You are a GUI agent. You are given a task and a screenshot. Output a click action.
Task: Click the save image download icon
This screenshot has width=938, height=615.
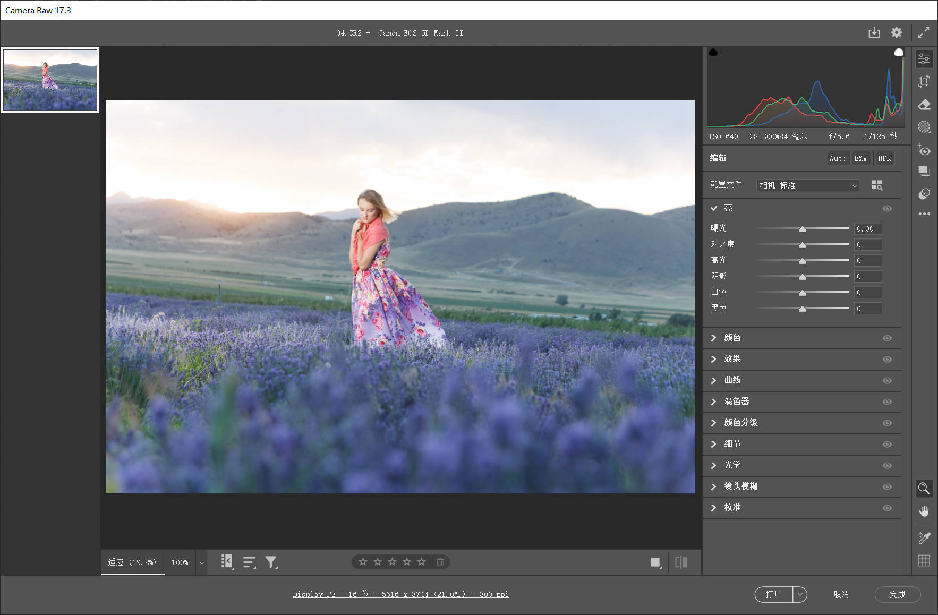click(874, 33)
